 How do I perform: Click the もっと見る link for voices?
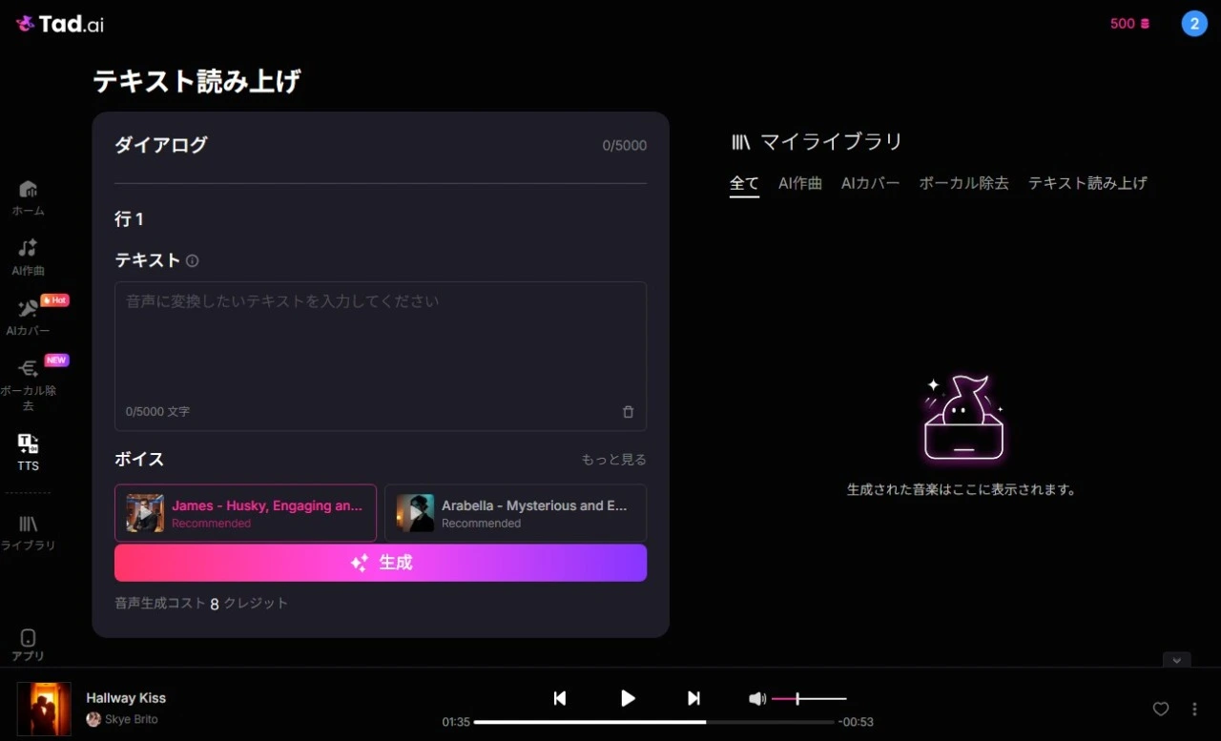[x=613, y=460]
